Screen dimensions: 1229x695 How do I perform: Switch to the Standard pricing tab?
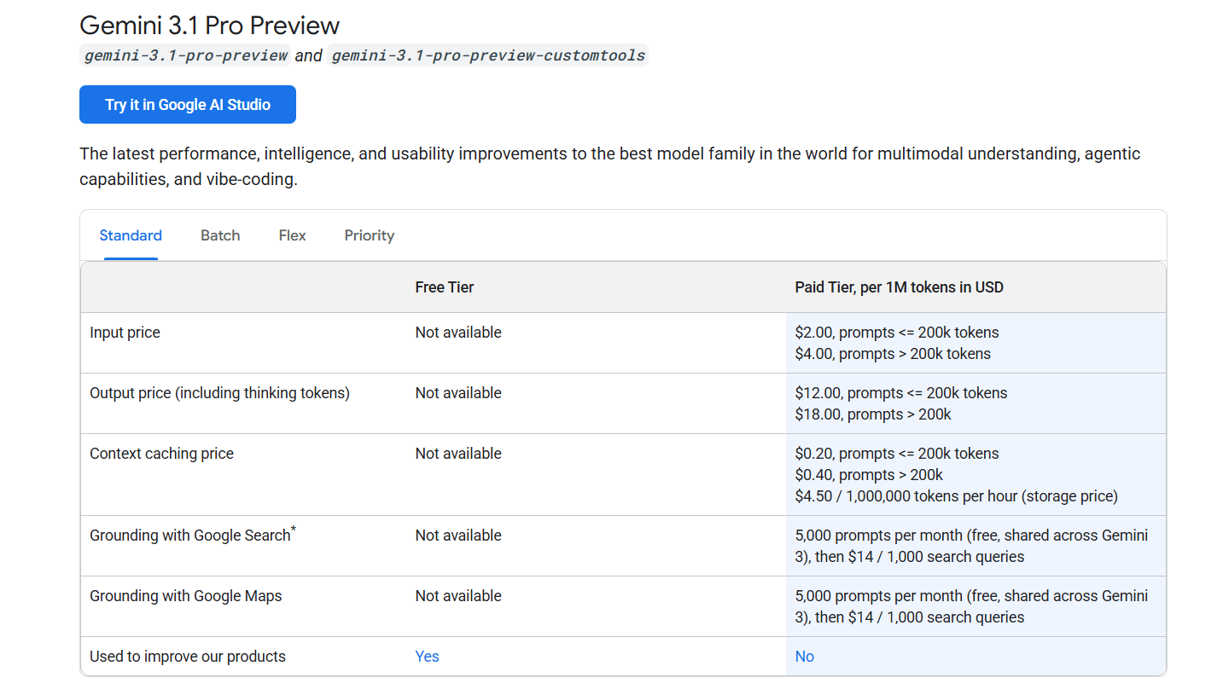click(131, 235)
